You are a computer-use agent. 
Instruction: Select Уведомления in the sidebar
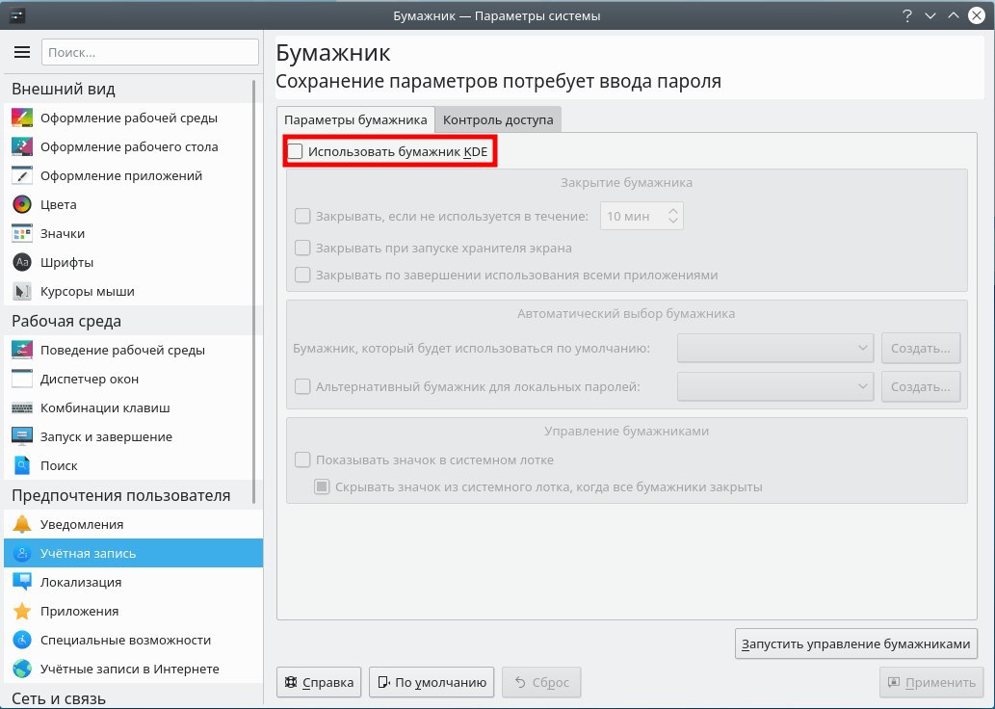[133, 524]
